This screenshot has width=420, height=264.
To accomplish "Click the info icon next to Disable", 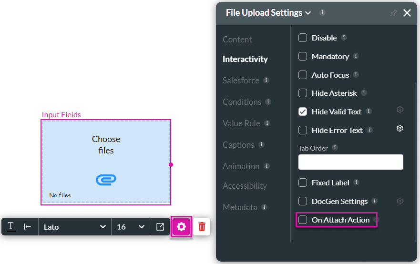I will 344,38.
